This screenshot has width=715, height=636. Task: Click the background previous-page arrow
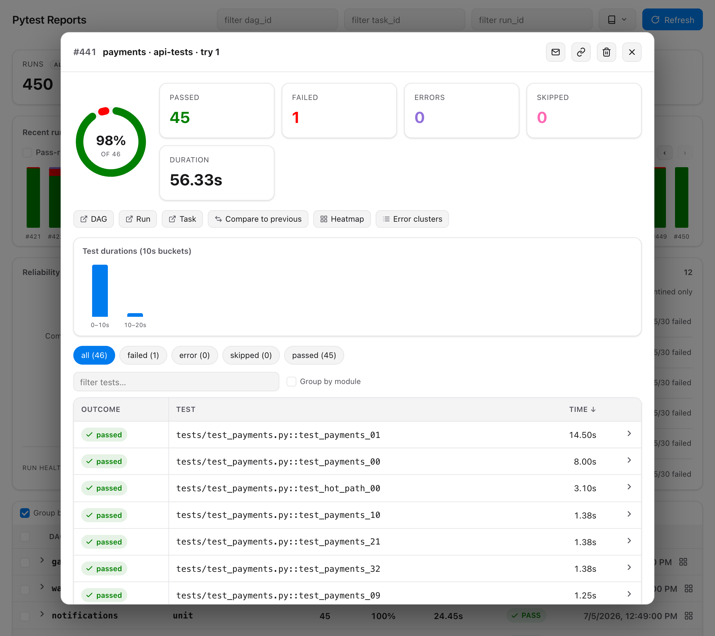(665, 153)
